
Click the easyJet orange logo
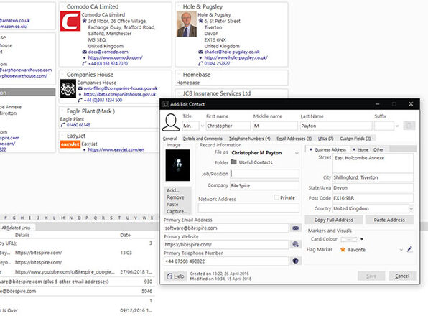coord(70,144)
